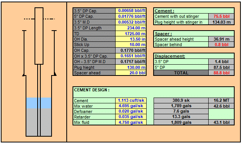242x144 pixels.
Task: Select 'Plug height with stinger in' label
Action: pyautogui.click(x=181, y=22)
